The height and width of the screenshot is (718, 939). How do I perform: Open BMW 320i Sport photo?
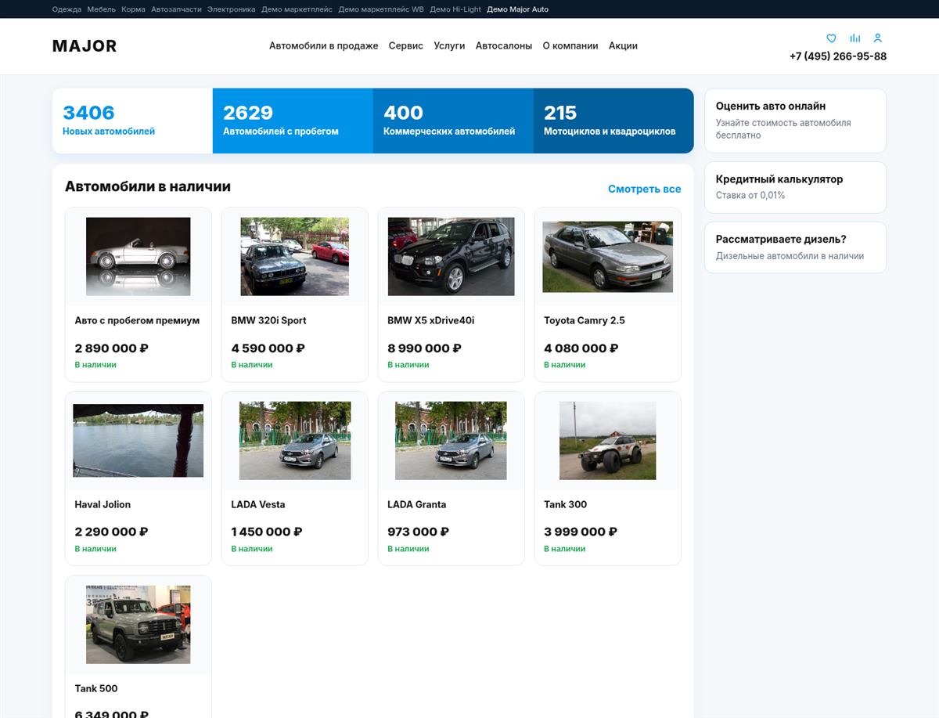(295, 257)
